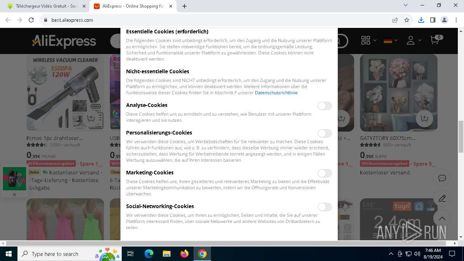Image resolution: width=464 pixels, height=261 pixels.
Task: Close the floating promo thumbnail
Action: click(x=14, y=195)
